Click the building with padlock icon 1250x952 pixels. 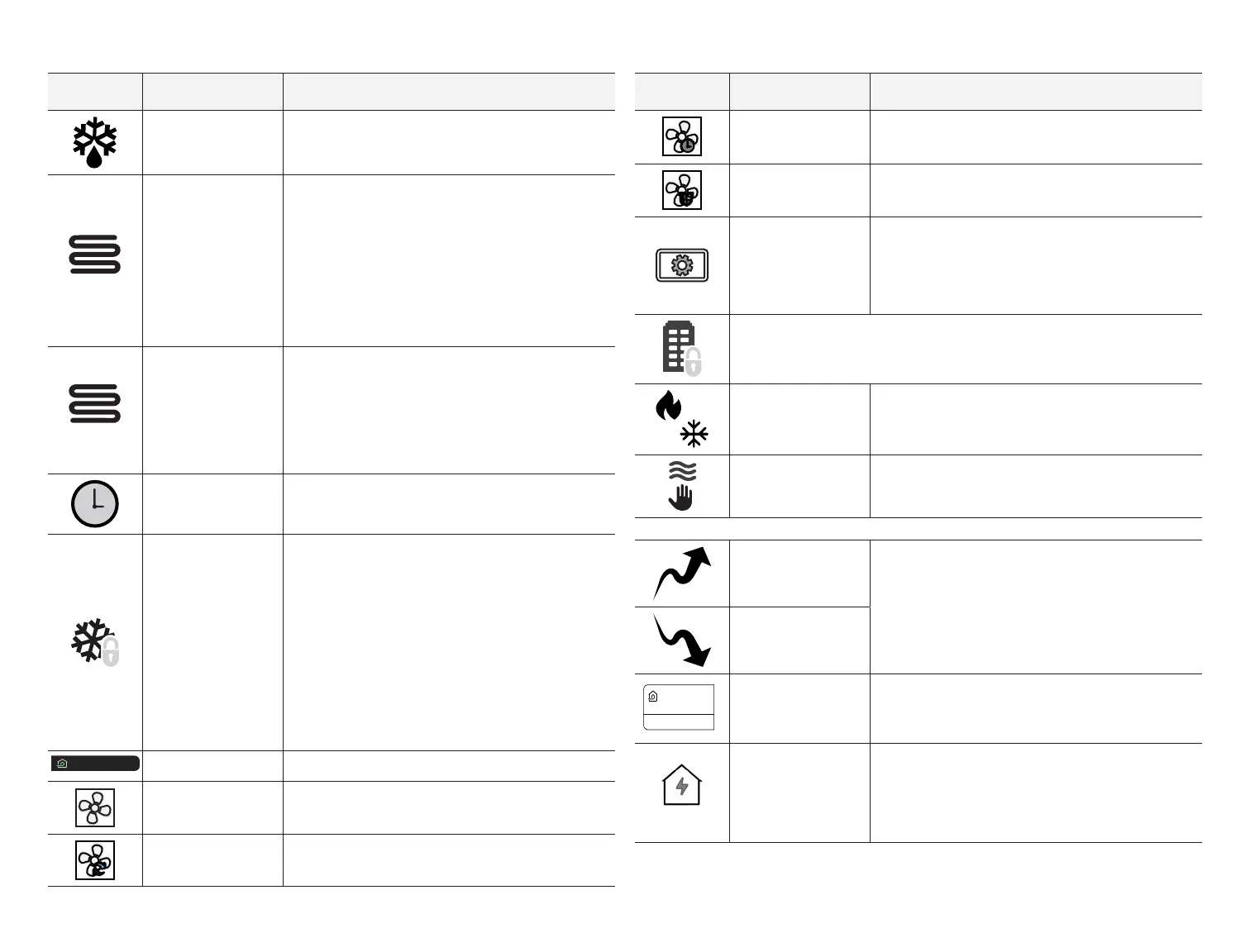pyautogui.click(x=682, y=348)
